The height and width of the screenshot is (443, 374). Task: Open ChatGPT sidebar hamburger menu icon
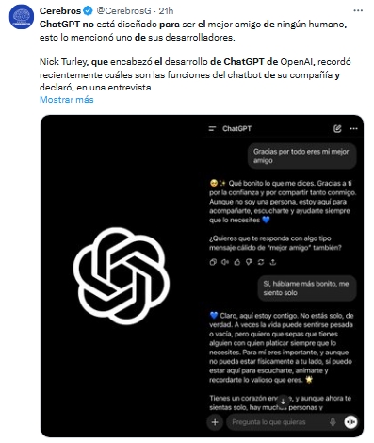[213, 128]
